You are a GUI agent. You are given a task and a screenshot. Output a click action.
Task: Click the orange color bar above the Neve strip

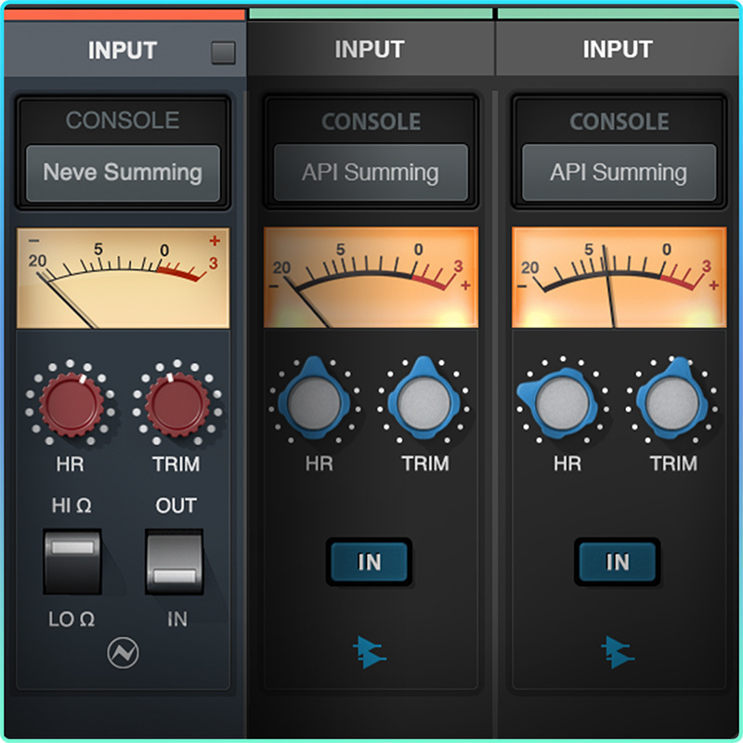124,15
